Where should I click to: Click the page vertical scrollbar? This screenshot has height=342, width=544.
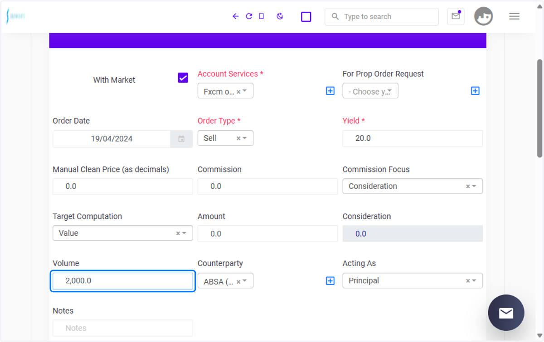click(x=539, y=109)
